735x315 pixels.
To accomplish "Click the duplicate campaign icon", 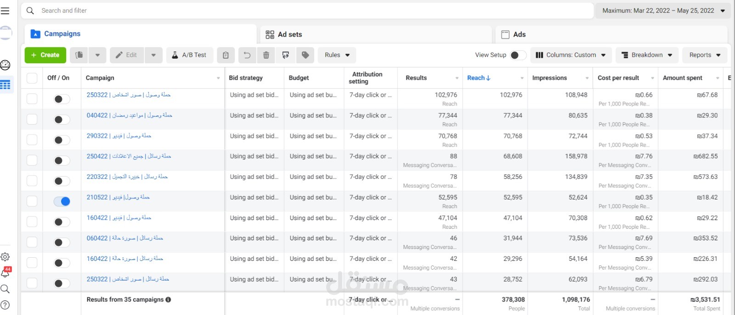I will (x=79, y=55).
